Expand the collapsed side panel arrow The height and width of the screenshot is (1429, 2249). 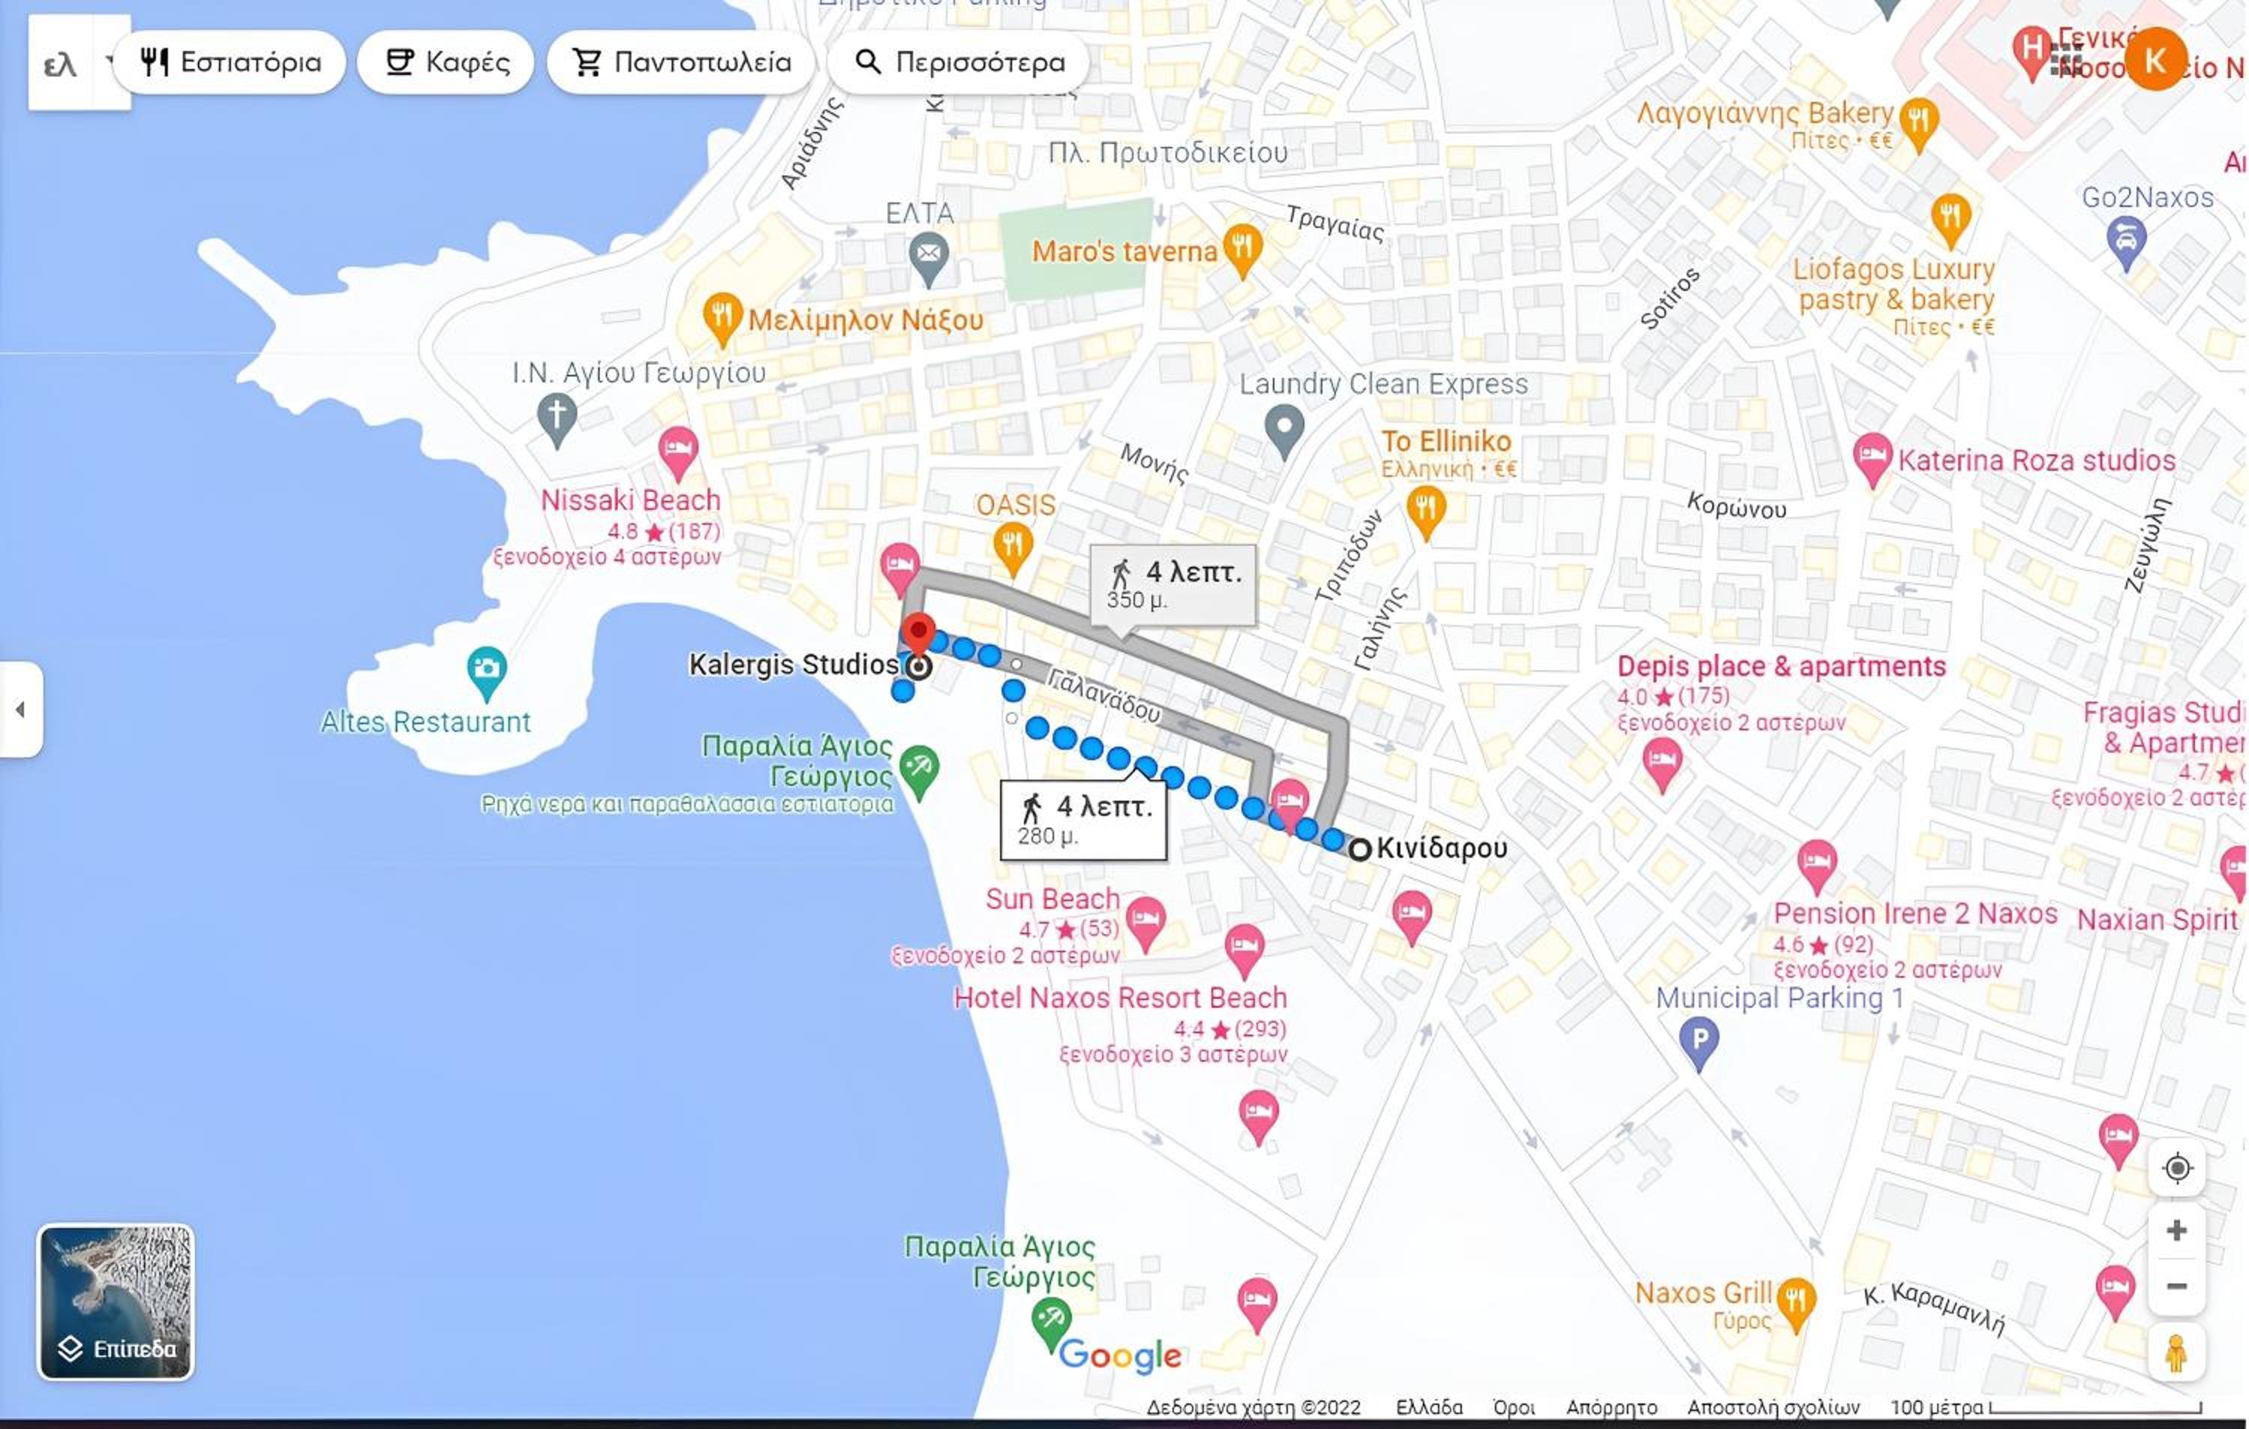point(20,710)
